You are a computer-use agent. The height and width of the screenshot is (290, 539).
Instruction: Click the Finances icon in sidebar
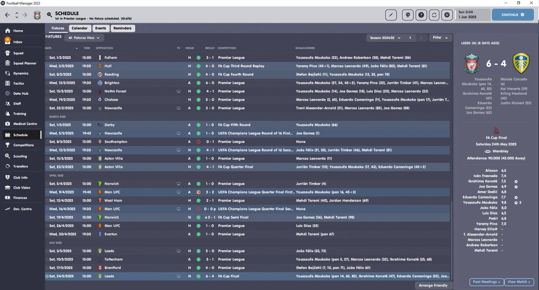tap(8, 198)
